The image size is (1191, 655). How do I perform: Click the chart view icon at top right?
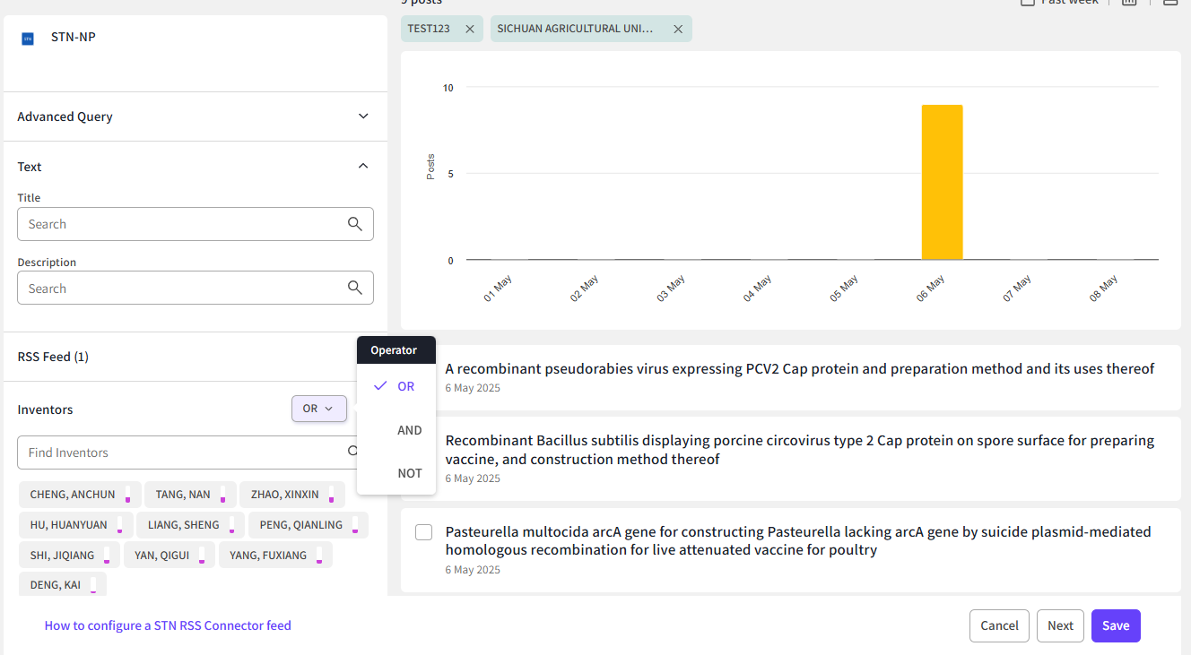(1129, 3)
